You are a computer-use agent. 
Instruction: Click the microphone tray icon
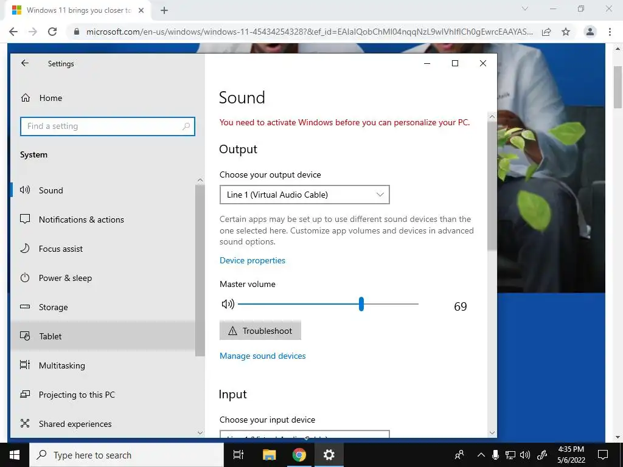(495, 455)
